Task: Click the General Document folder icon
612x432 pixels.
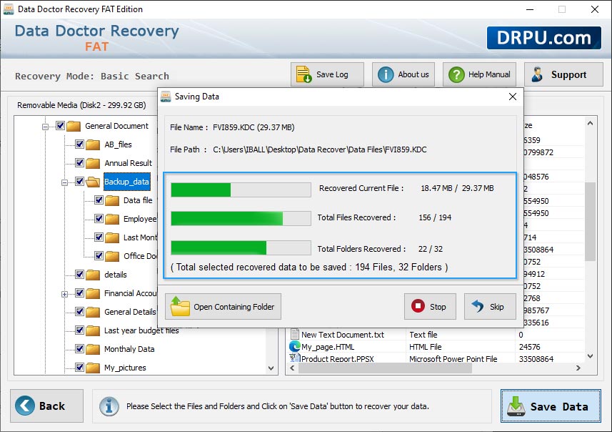Action: [x=74, y=127]
